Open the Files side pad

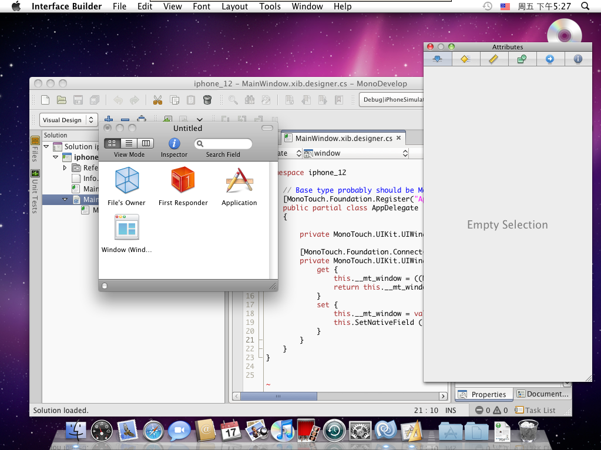pos(35,149)
